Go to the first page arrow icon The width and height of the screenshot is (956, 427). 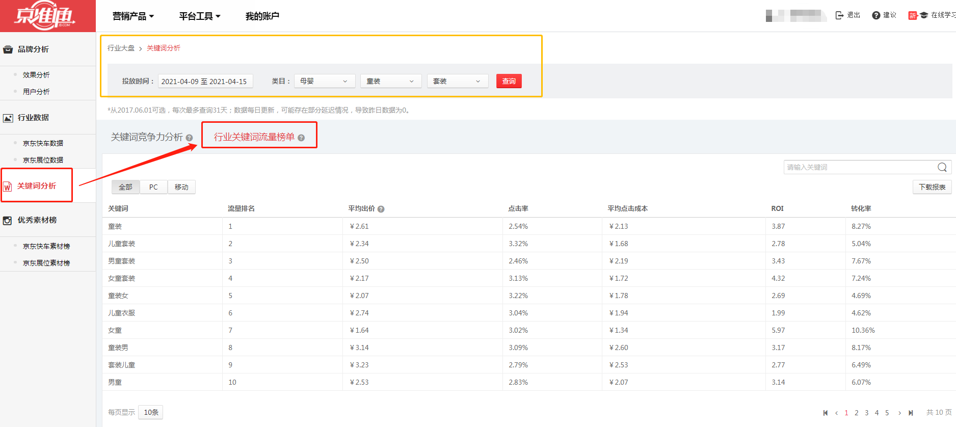pyautogui.click(x=826, y=413)
